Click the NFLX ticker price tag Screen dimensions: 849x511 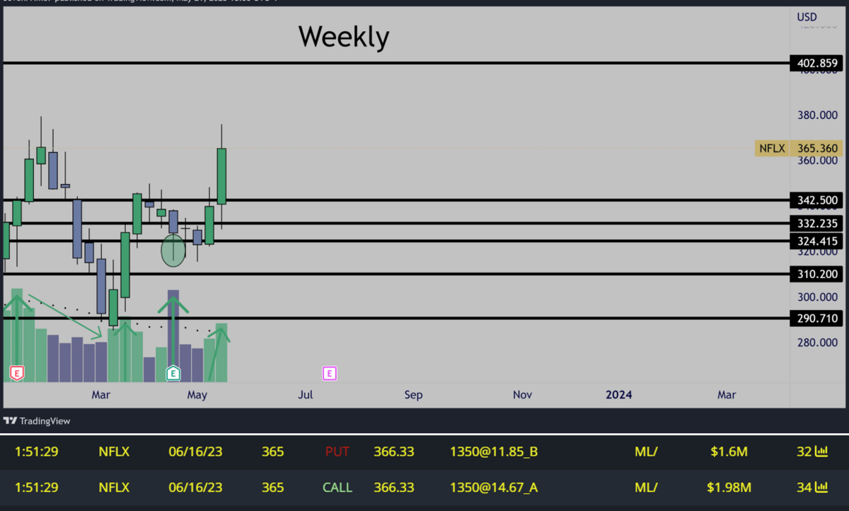point(771,149)
